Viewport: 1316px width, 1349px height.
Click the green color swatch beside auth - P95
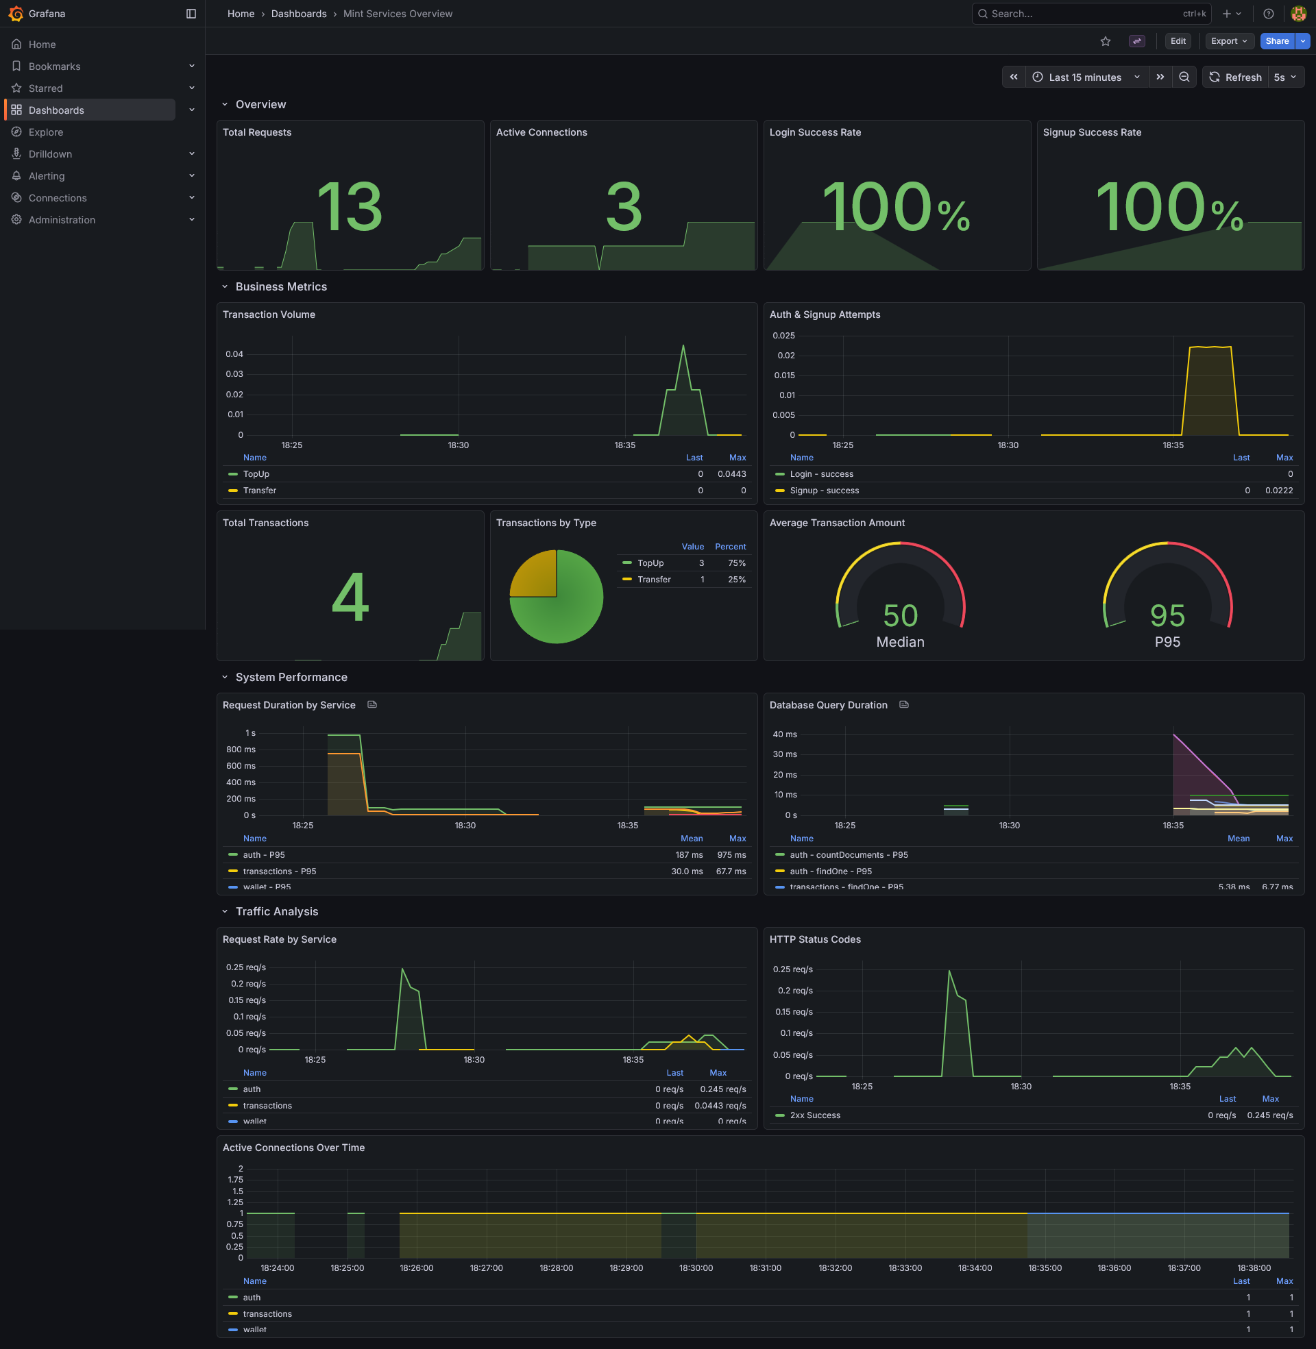coord(233,854)
